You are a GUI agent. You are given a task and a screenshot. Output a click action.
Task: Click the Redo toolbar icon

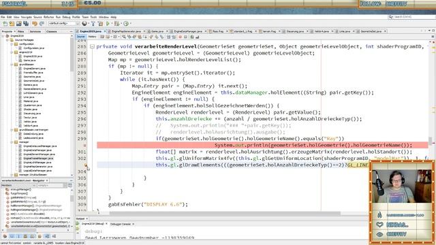point(42,24)
